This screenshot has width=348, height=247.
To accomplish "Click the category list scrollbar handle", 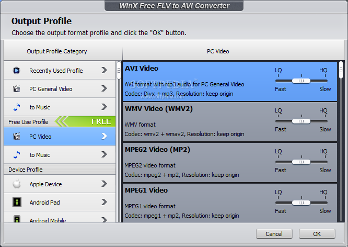I will (119, 71).
